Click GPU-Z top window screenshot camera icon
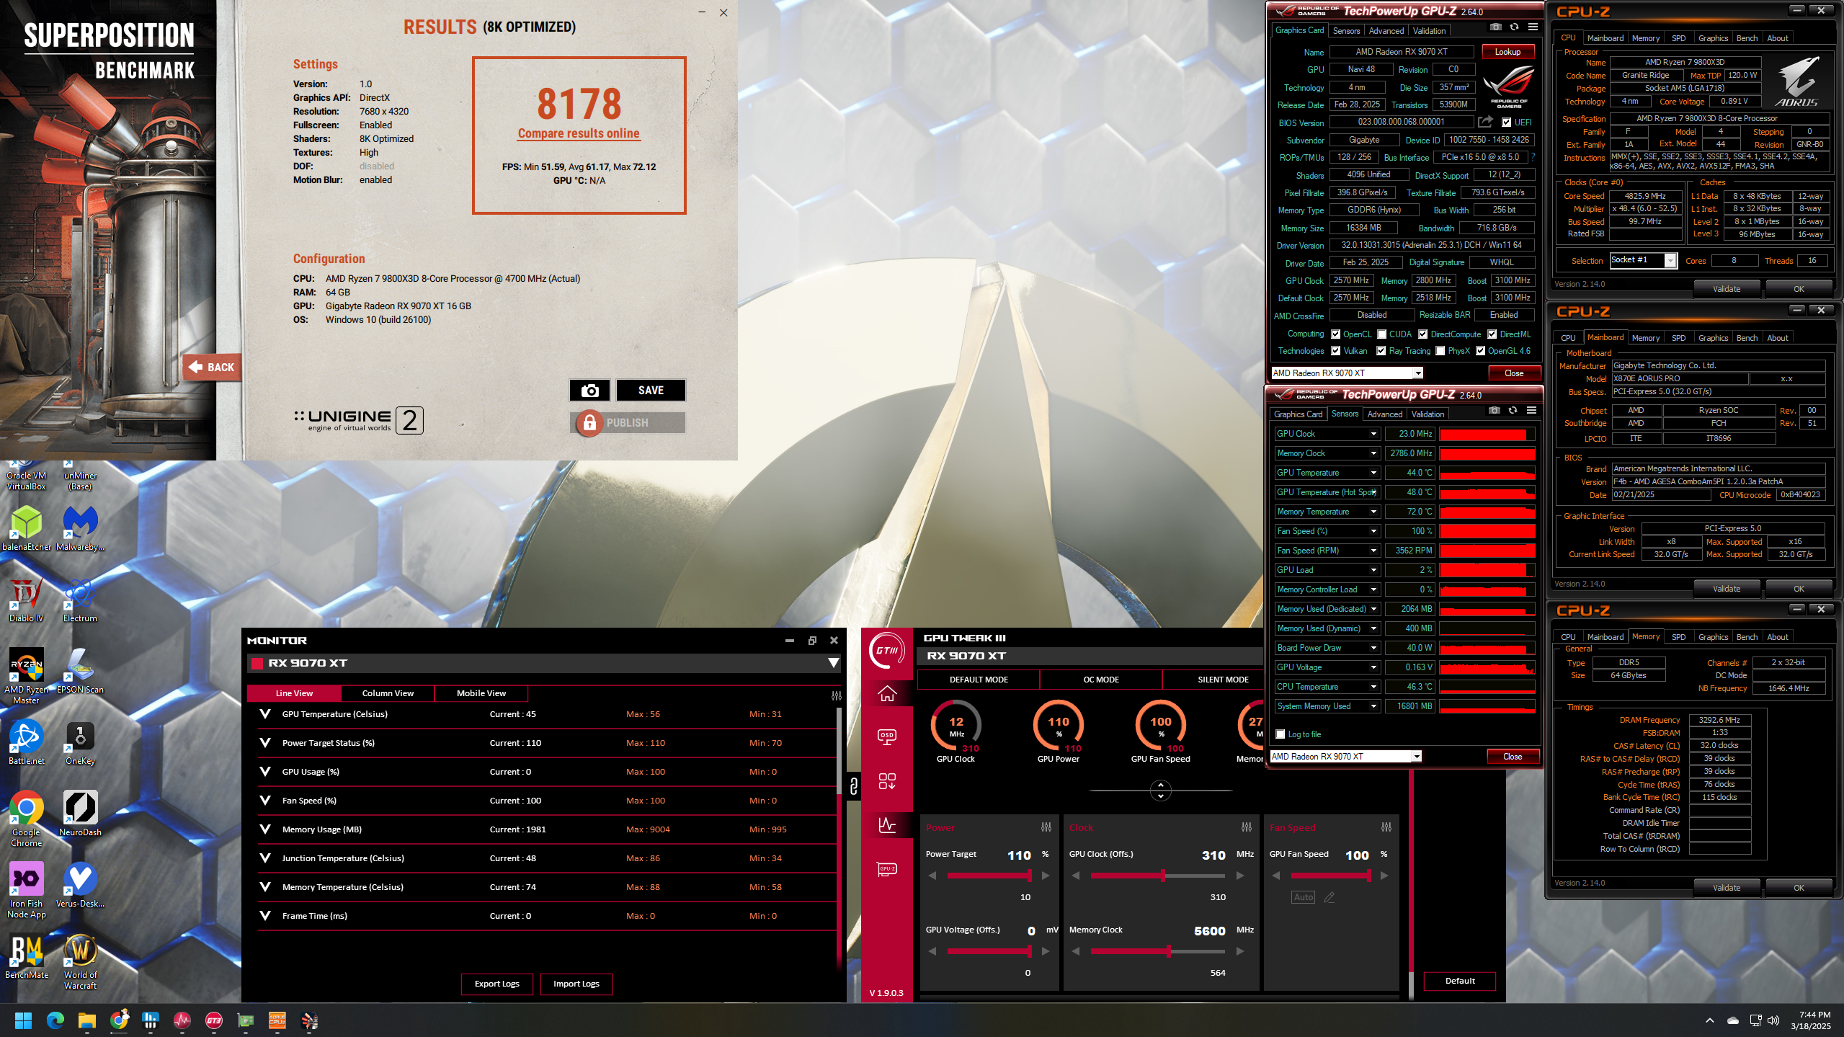1844x1037 pixels. (1496, 27)
